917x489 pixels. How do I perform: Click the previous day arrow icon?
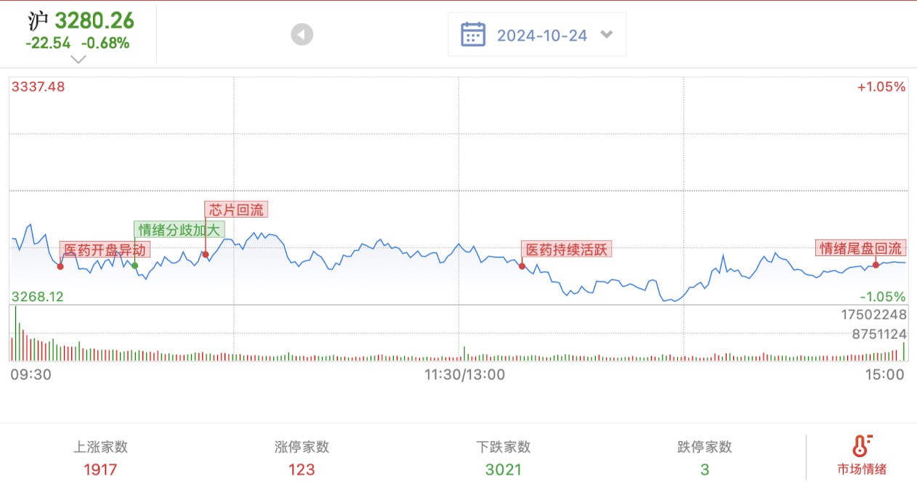click(302, 34)
